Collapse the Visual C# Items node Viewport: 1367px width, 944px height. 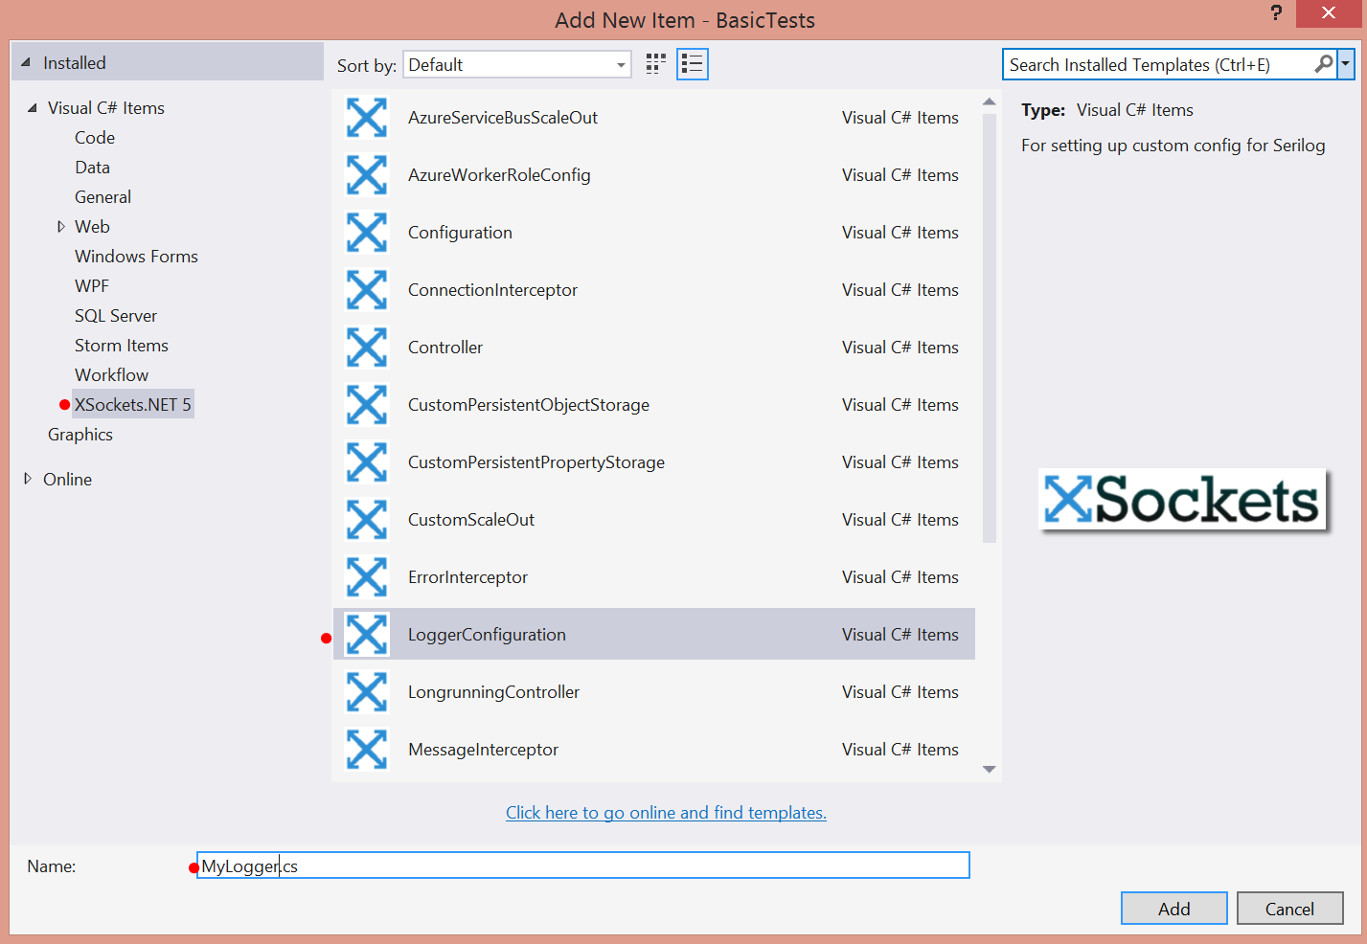click(x=33, y=108)
